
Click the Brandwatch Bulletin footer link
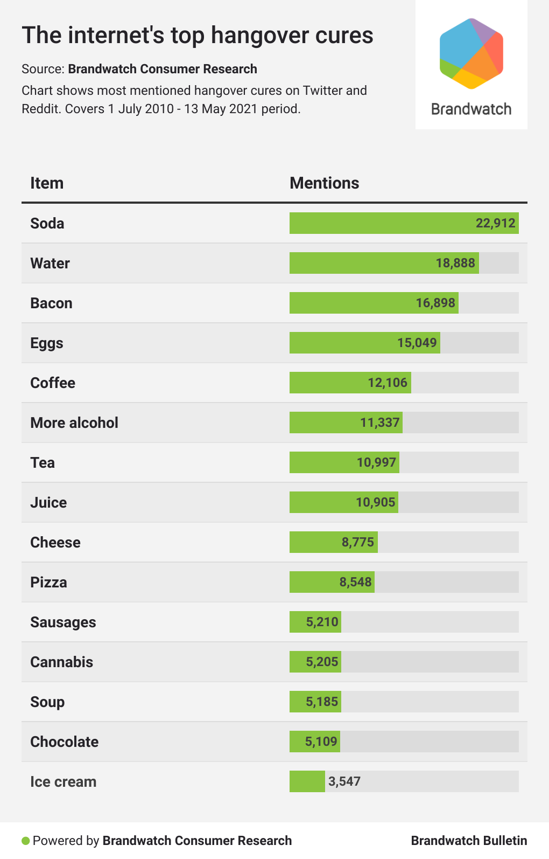(469, 841)
